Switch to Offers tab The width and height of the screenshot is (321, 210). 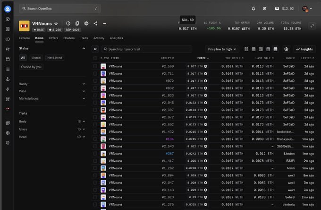click(53, 38)
